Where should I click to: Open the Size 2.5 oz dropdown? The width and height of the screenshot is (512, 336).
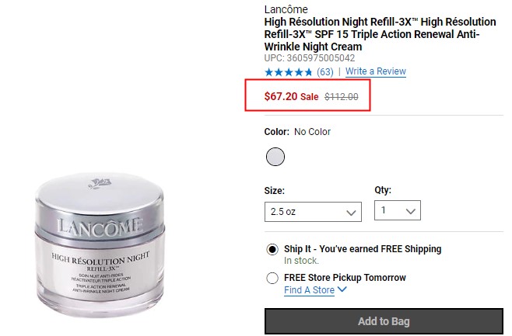(x=313, y=212)
